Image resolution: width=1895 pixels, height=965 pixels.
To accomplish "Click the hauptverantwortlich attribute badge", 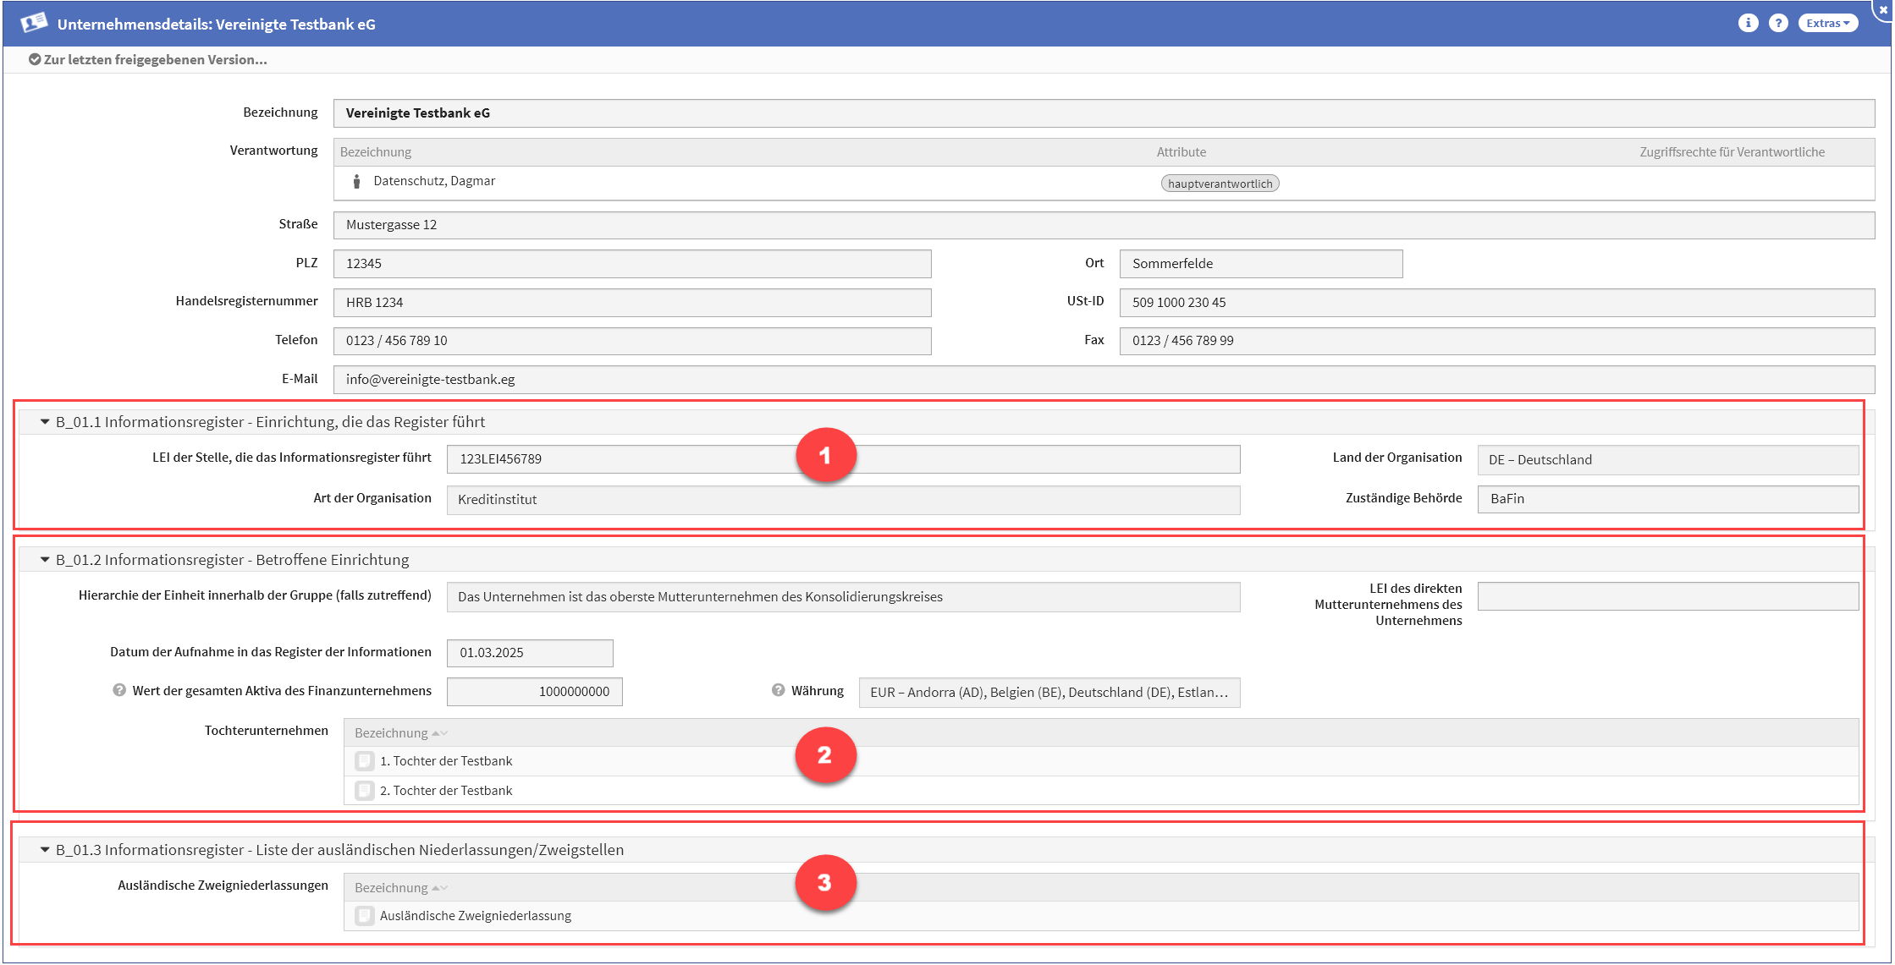I will 1219,184.
